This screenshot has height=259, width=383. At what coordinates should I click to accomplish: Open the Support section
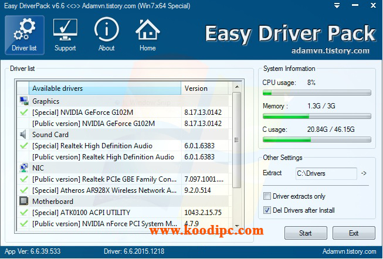click(x=65, y=35)
